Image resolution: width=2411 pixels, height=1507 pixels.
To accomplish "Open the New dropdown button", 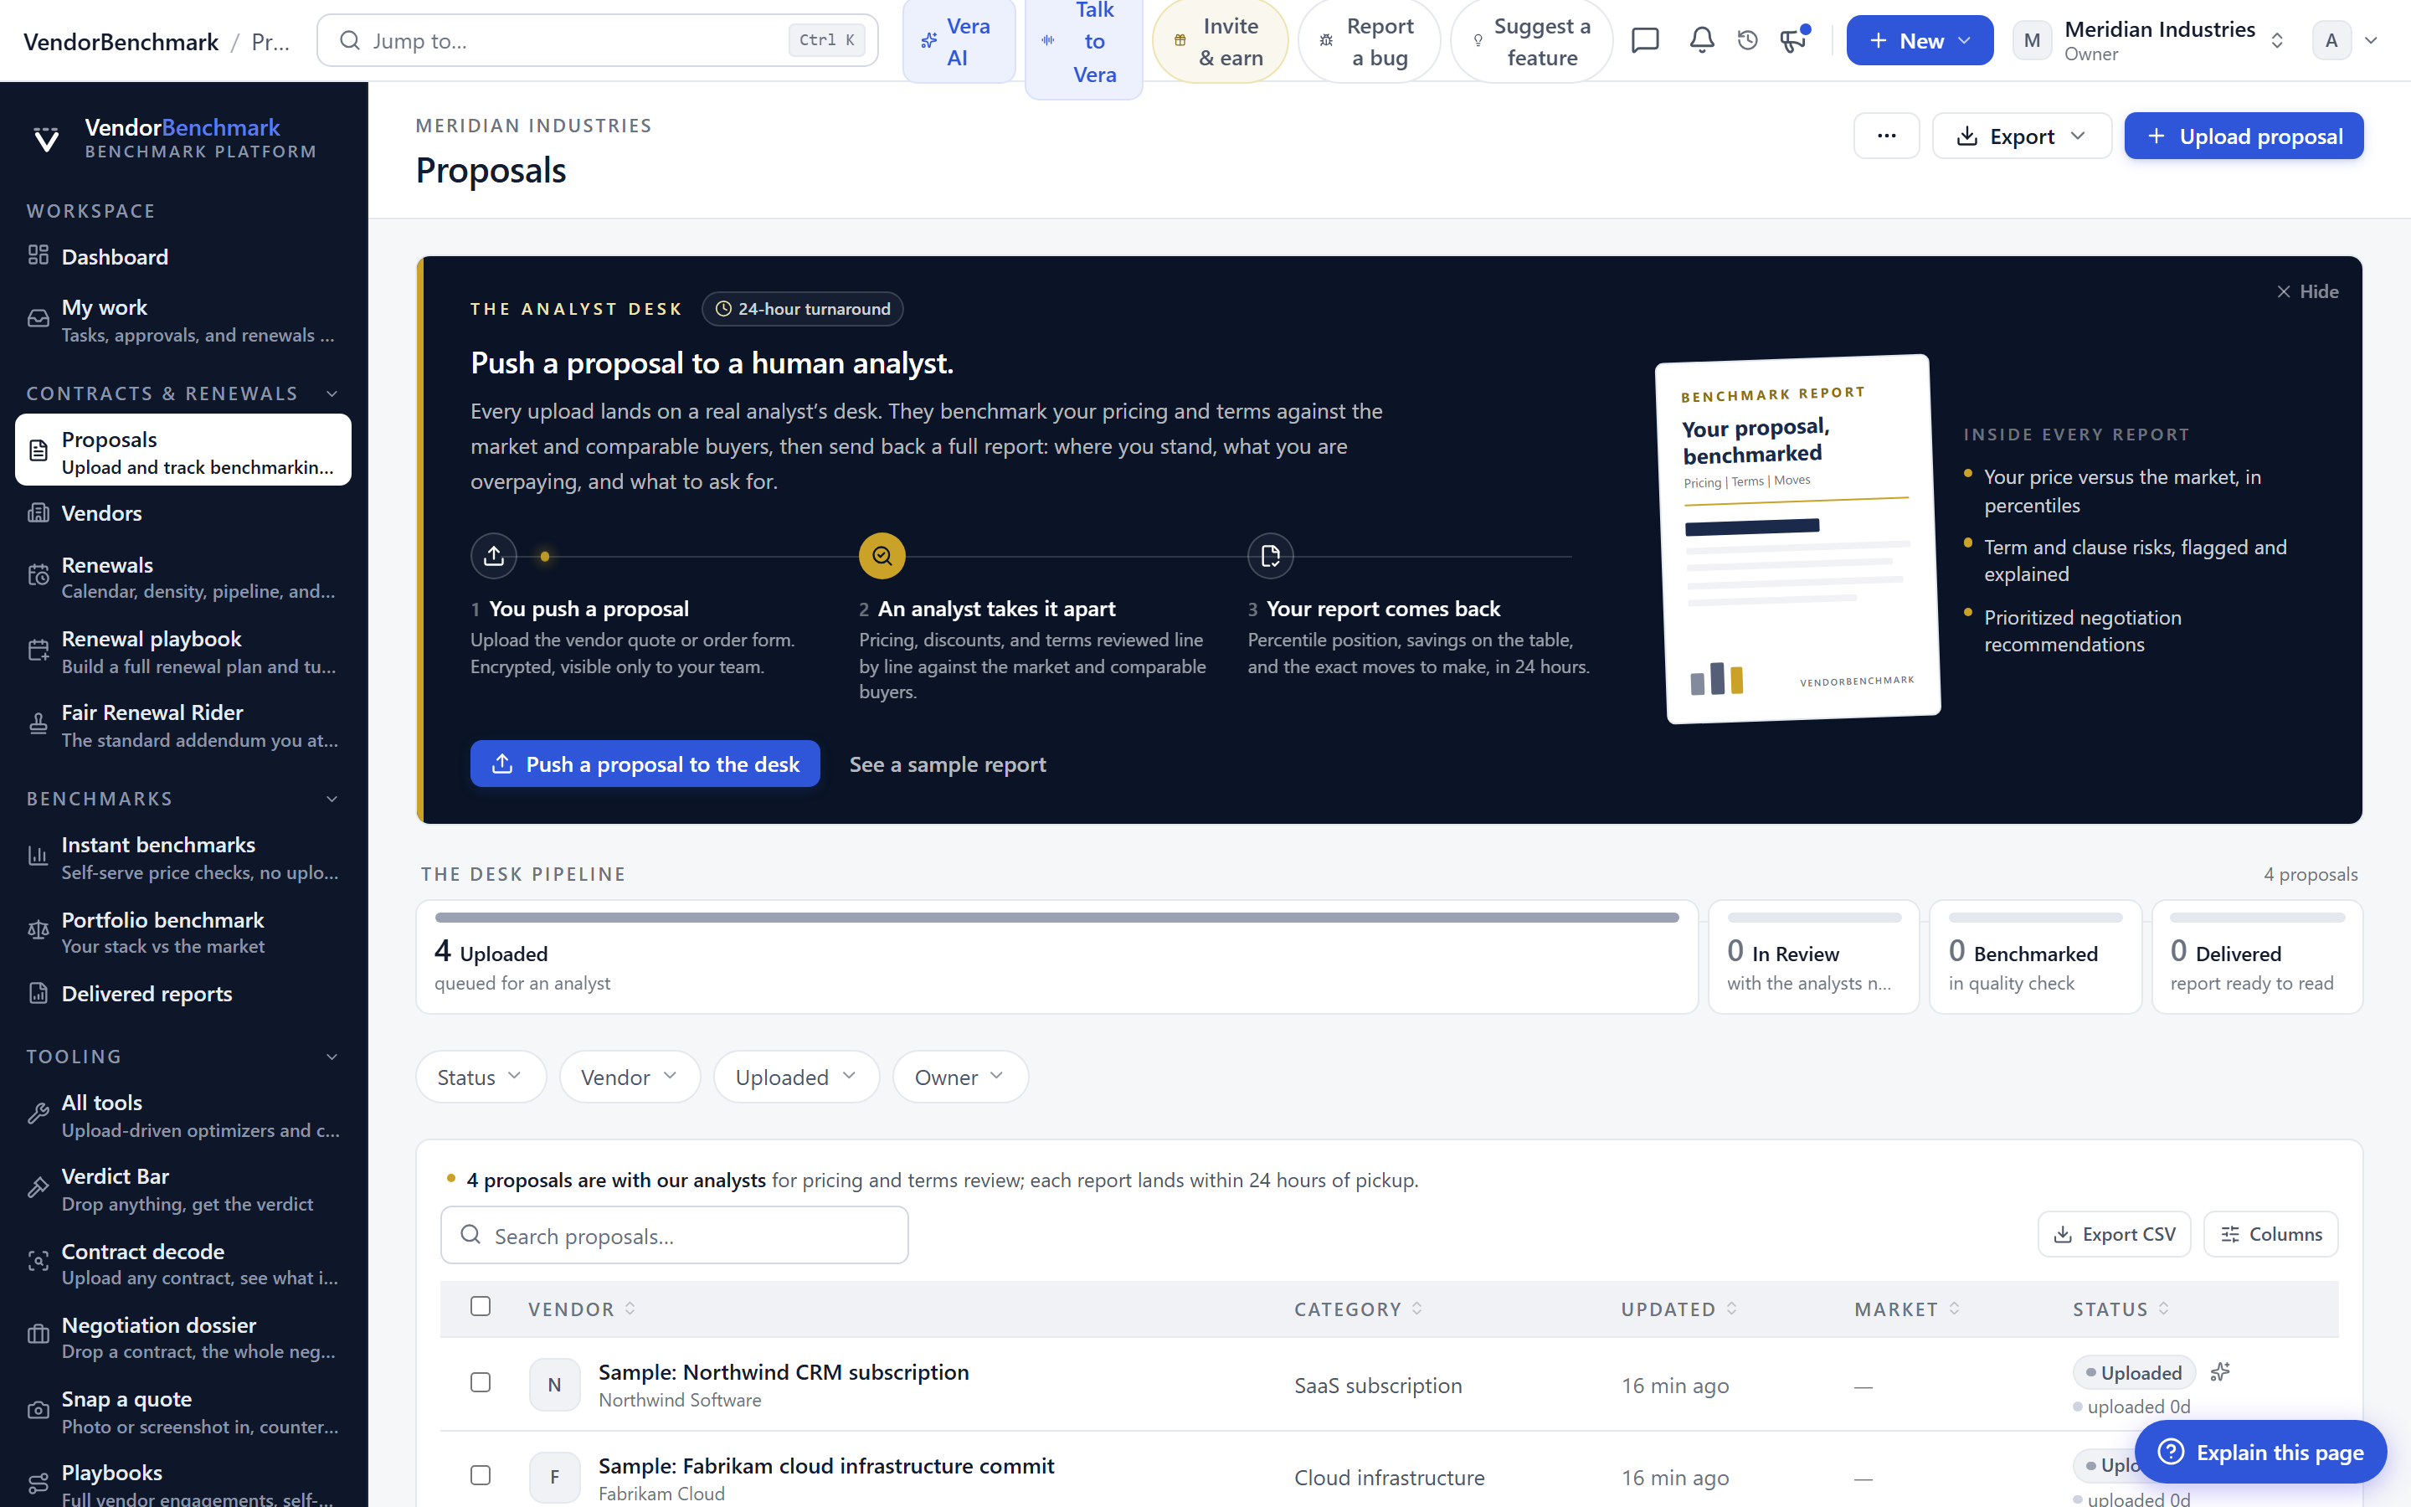I will point(1919,40).
